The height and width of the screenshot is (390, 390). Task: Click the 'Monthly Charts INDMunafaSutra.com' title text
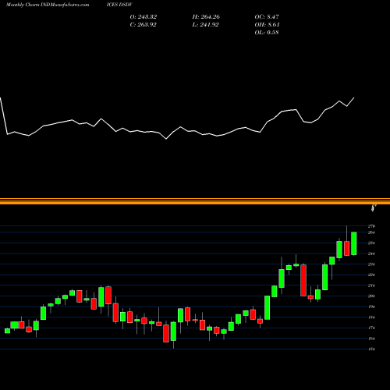click(x=48, y=5)
